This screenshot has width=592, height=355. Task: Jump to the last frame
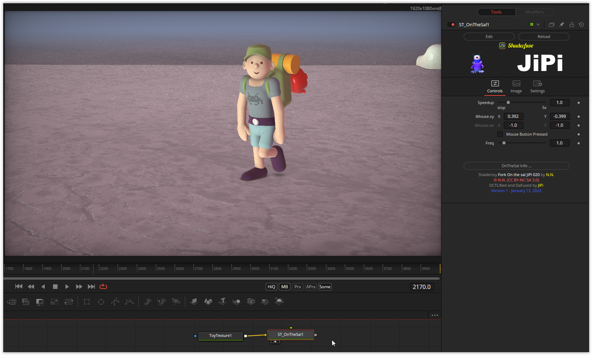pos(91,286)
